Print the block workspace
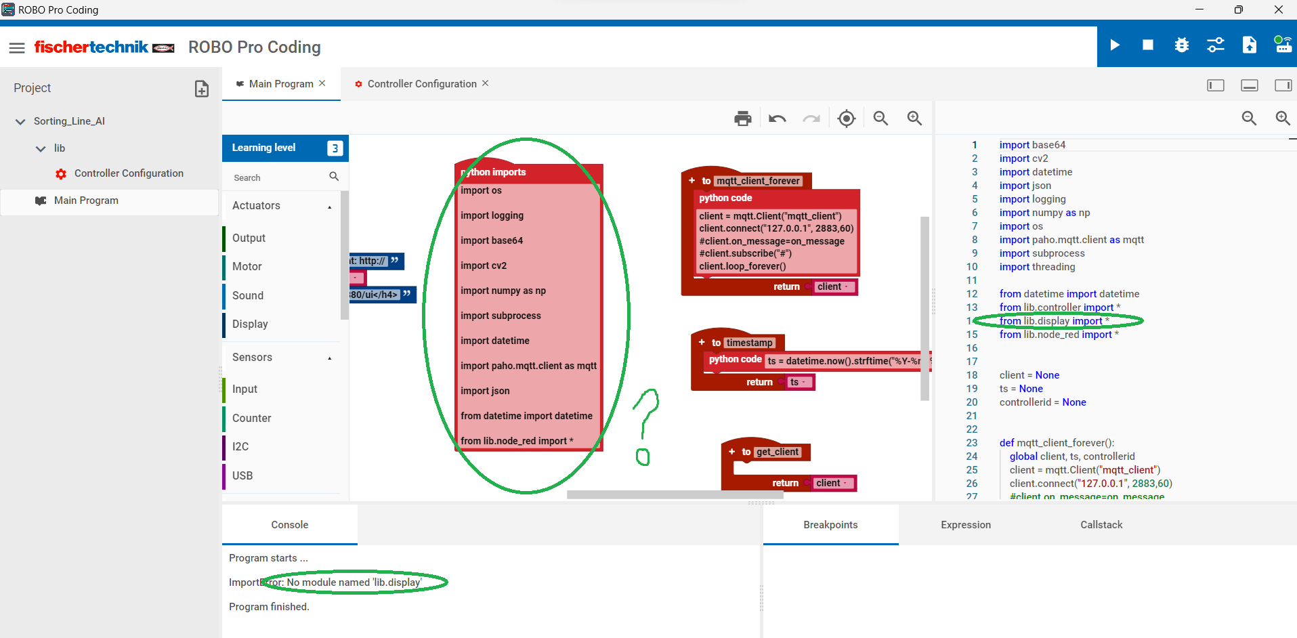1297x638 pixels. tap(743, 119)
